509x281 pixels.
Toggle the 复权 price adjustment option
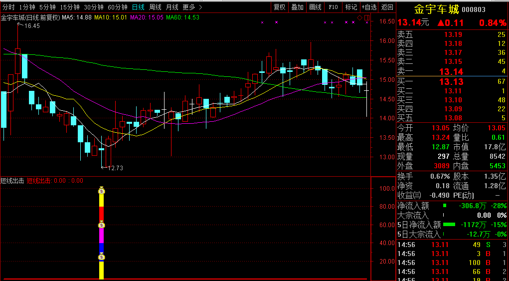click(280, 7)
